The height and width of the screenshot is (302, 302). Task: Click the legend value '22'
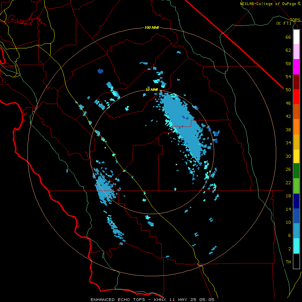(x=288, y=183)
